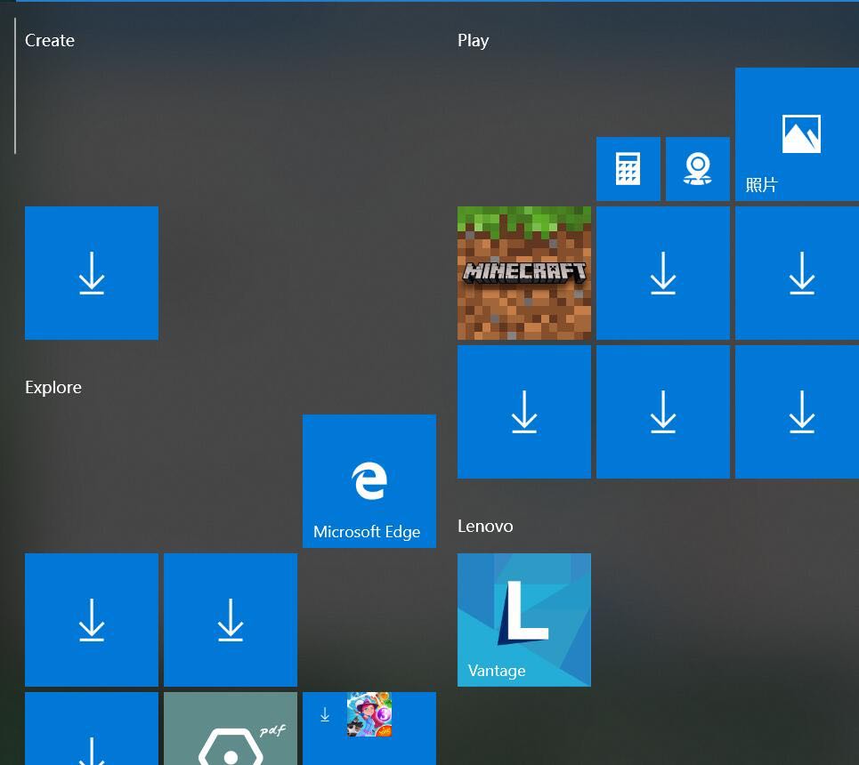This screenshot has height=765, width=859.
Task: Launch Microsoft Edge tile
Action: pos(369,481)
